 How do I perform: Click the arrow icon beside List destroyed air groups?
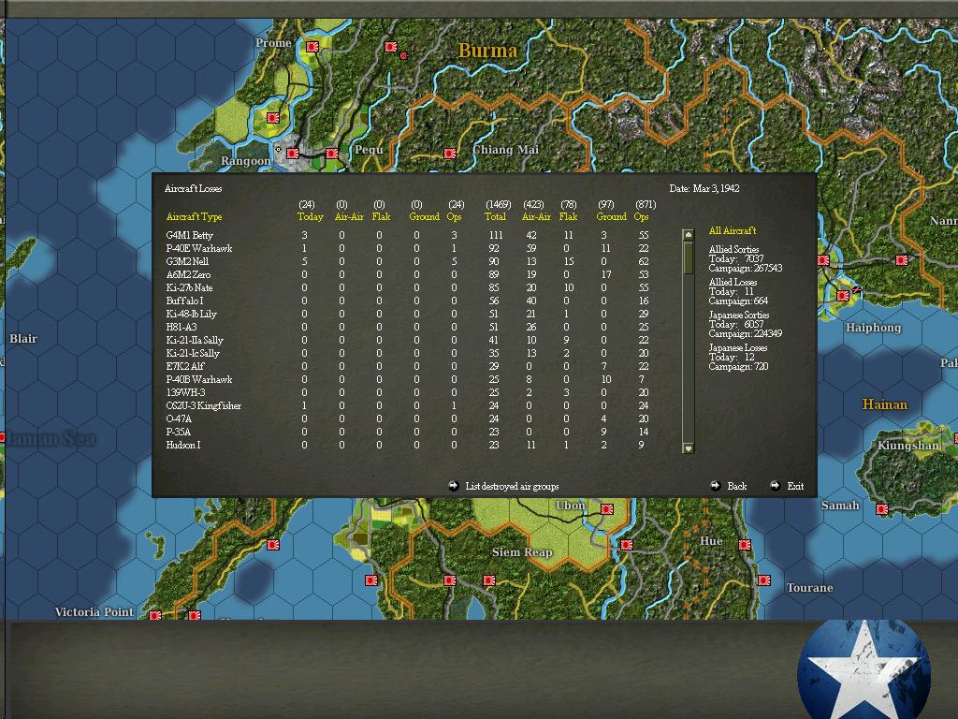pyautogui.click(x=454, y=486)
